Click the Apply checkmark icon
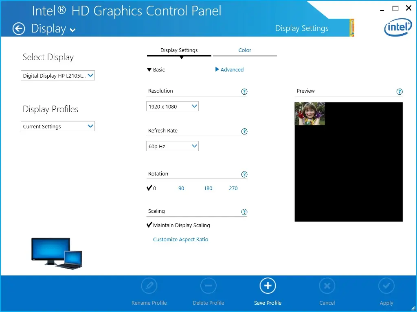417x312 pixels. tap(386, 286)
